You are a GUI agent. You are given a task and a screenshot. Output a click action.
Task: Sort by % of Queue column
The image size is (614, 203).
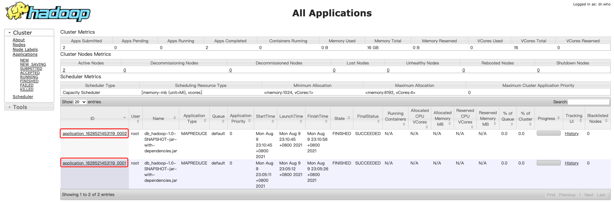pyautogui.click(x=508, y=118)
